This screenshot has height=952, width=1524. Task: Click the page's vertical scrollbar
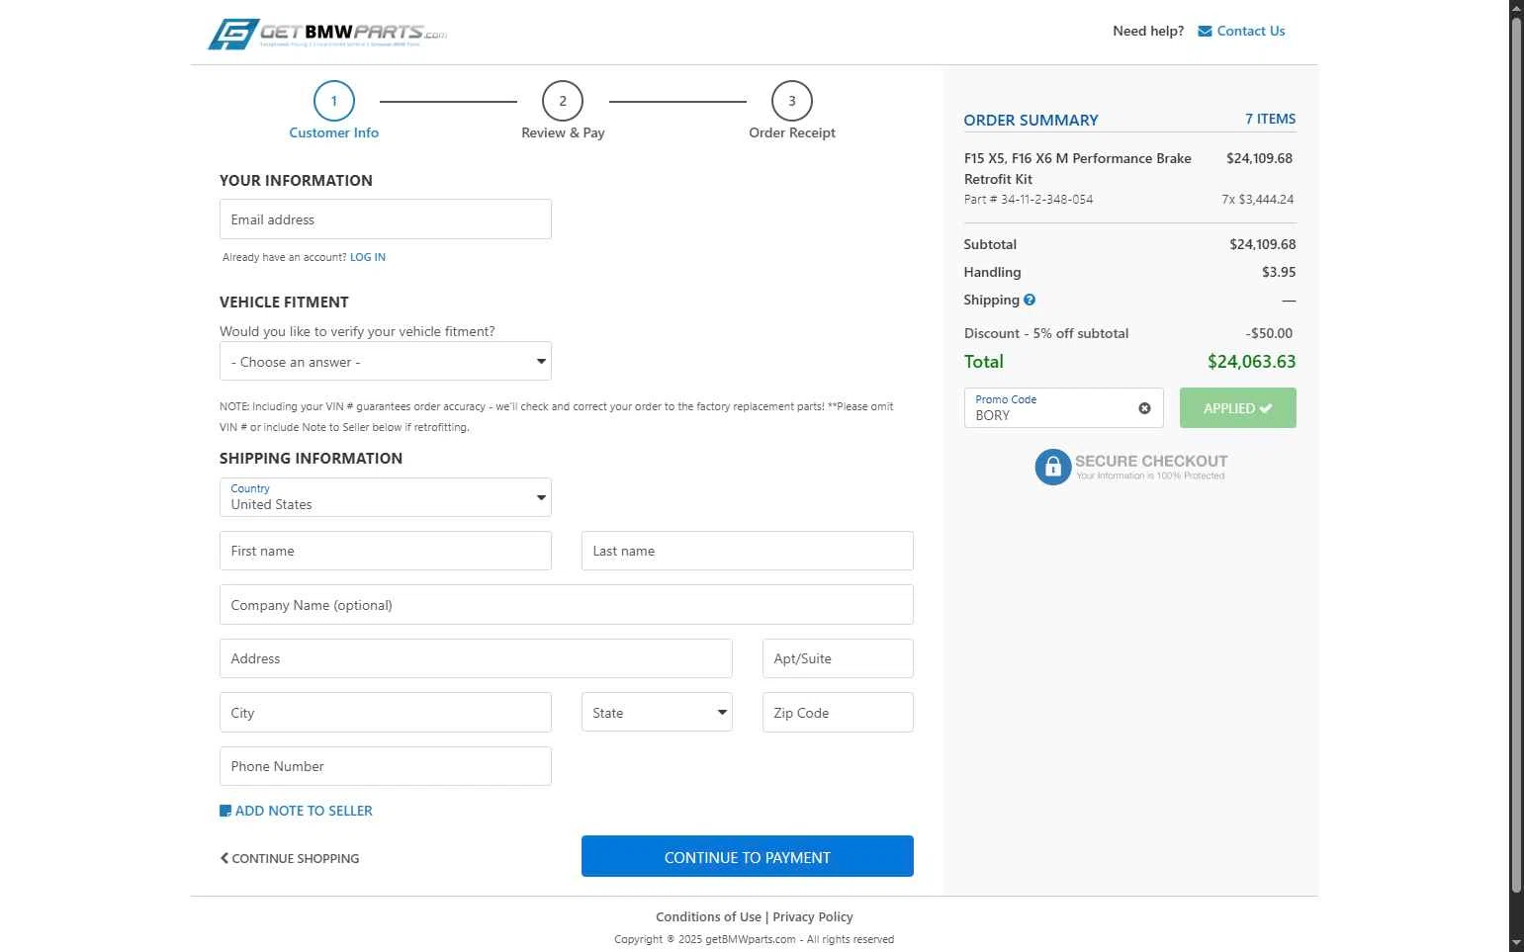(1516, 445)
